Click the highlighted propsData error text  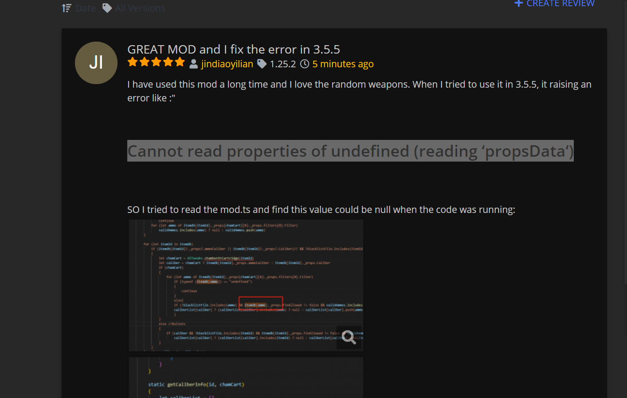click(x=350, y=151)
